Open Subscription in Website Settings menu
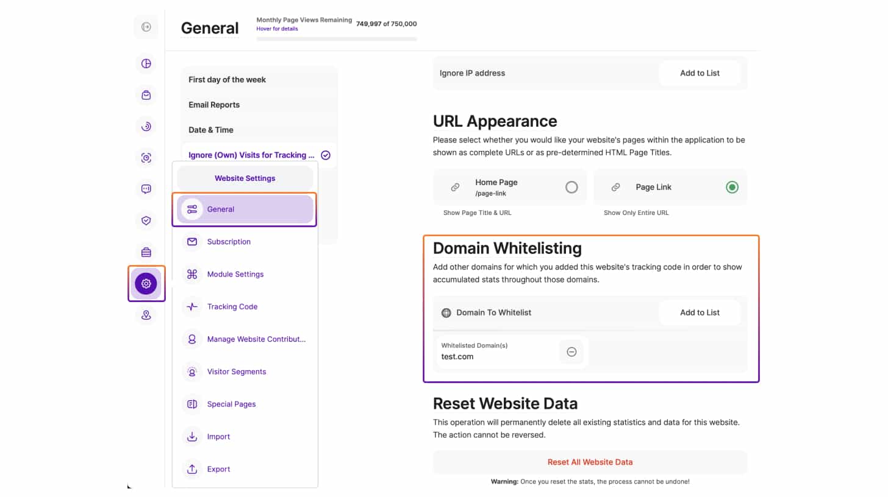The height and width of the screenshot is (497, 888). coord(229,242)
